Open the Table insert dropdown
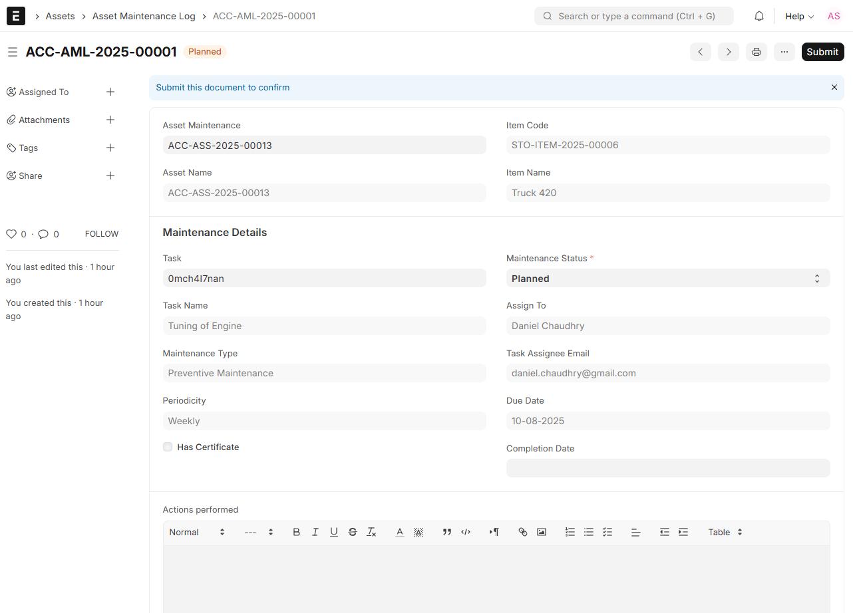 (x=725, y=532)
